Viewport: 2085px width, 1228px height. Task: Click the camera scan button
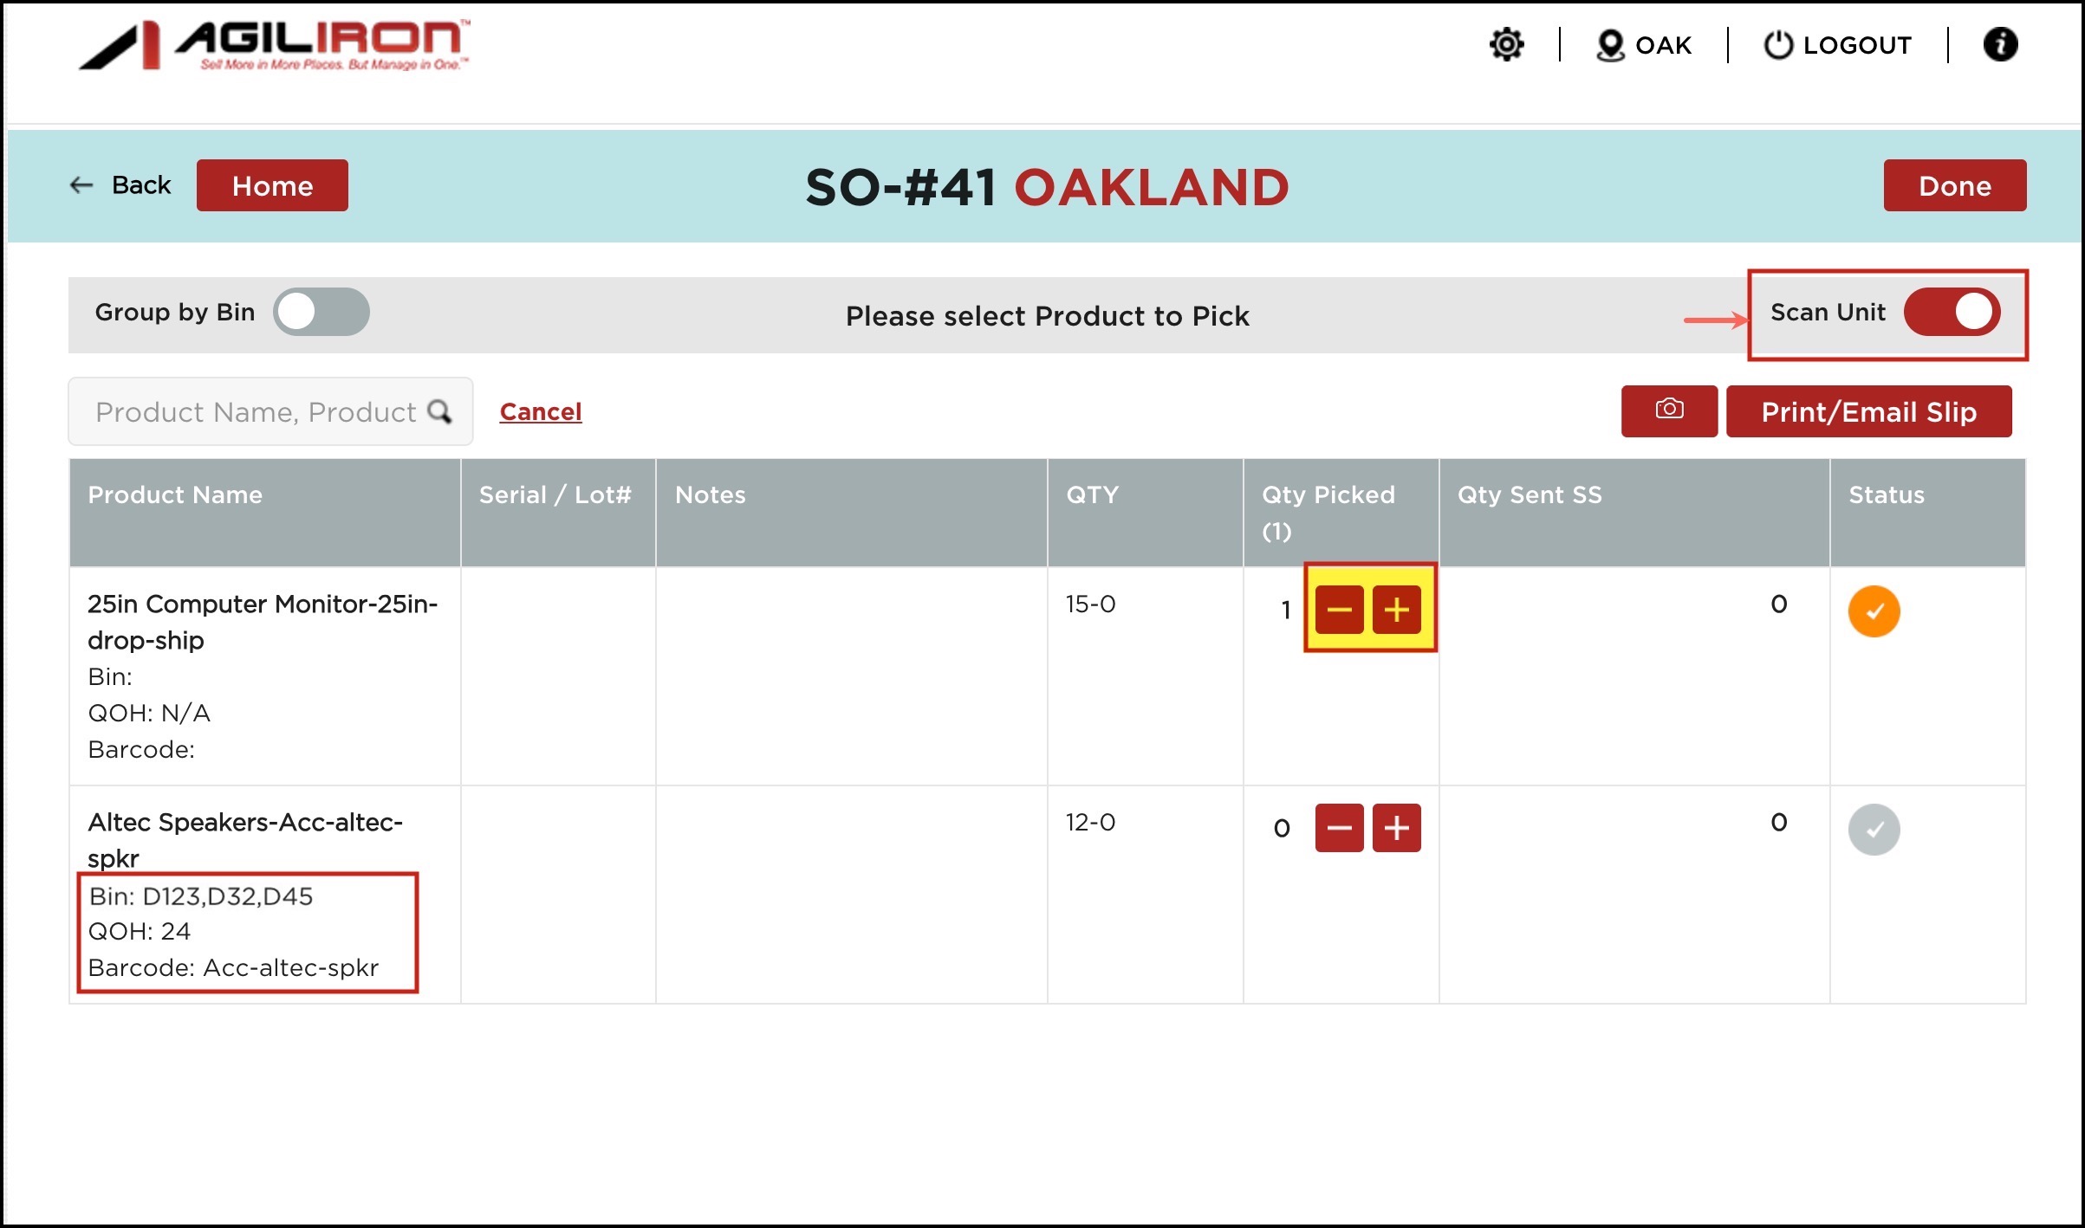coord(1668,410)
